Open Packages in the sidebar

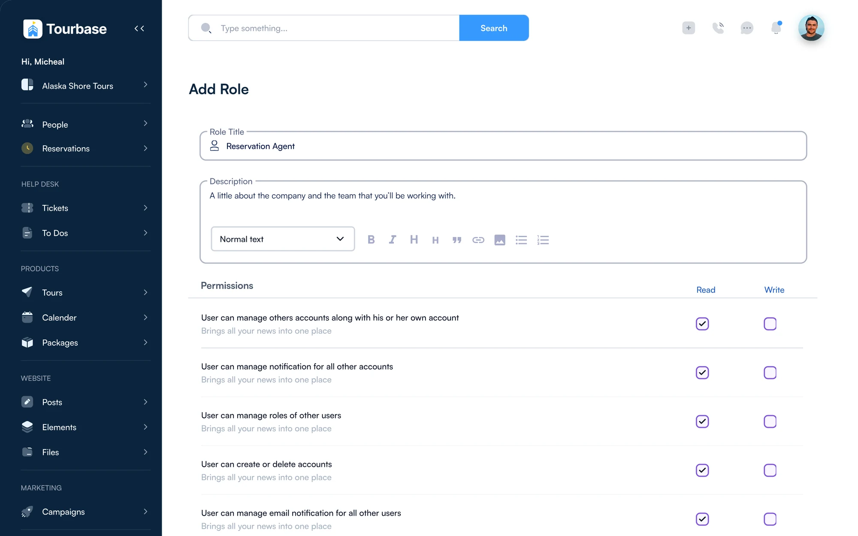[85, 343]
